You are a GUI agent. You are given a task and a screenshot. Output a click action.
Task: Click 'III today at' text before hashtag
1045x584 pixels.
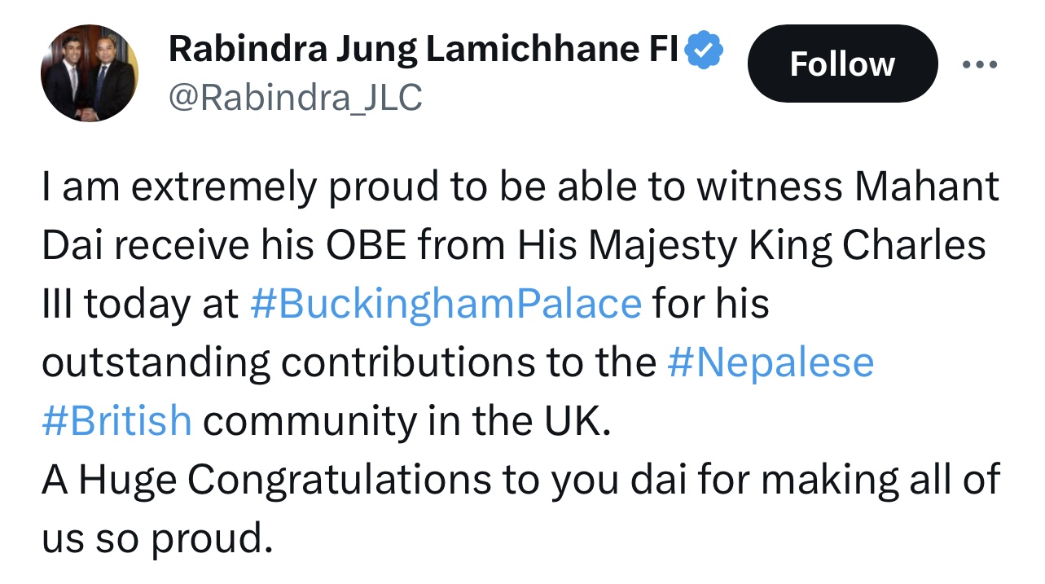140,305
